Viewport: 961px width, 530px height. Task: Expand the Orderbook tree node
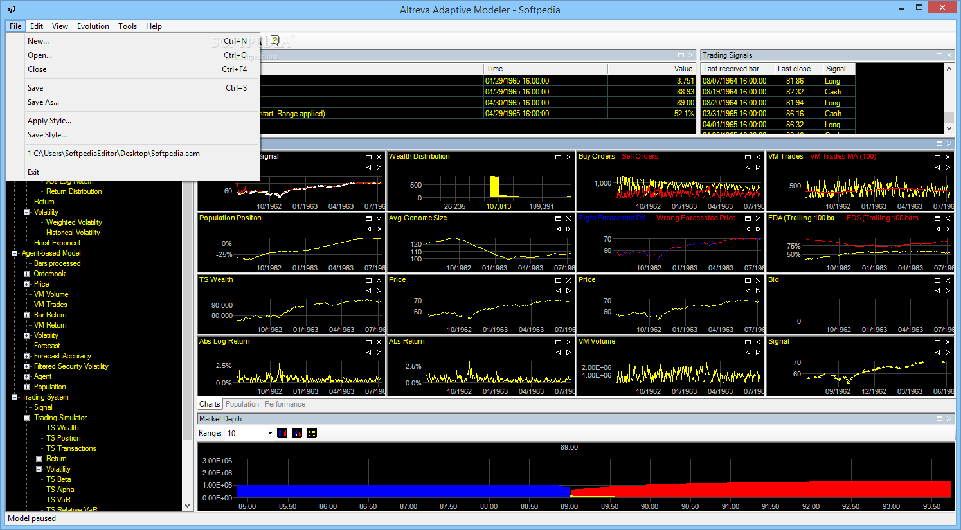[x=26, y=274]
